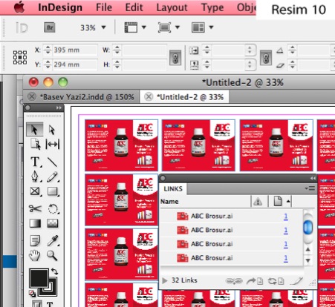Select the Eyedropper tool
335x307 pixels.
tap(53, 240)
